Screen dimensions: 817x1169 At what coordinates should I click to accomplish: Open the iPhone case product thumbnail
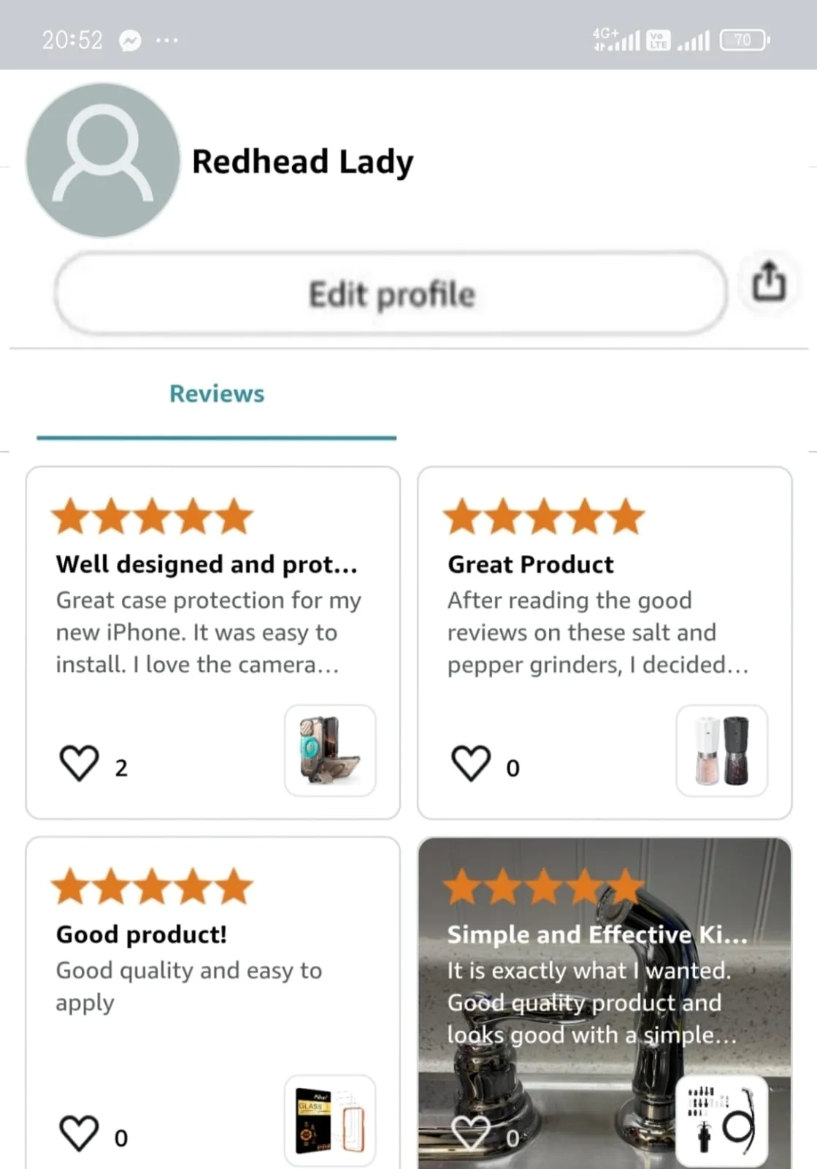pyautogui.click(x=330, y=750)
